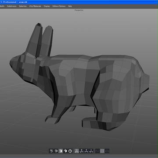Click the curved-shape icon ending the bottom toolbar
Screen dimensions: 158x158
tap(107, 151)
